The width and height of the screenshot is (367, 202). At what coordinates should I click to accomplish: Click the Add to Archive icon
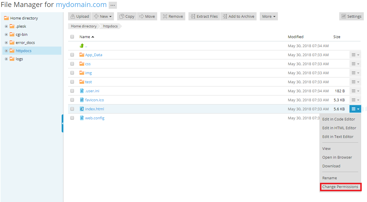click(224, 16)
